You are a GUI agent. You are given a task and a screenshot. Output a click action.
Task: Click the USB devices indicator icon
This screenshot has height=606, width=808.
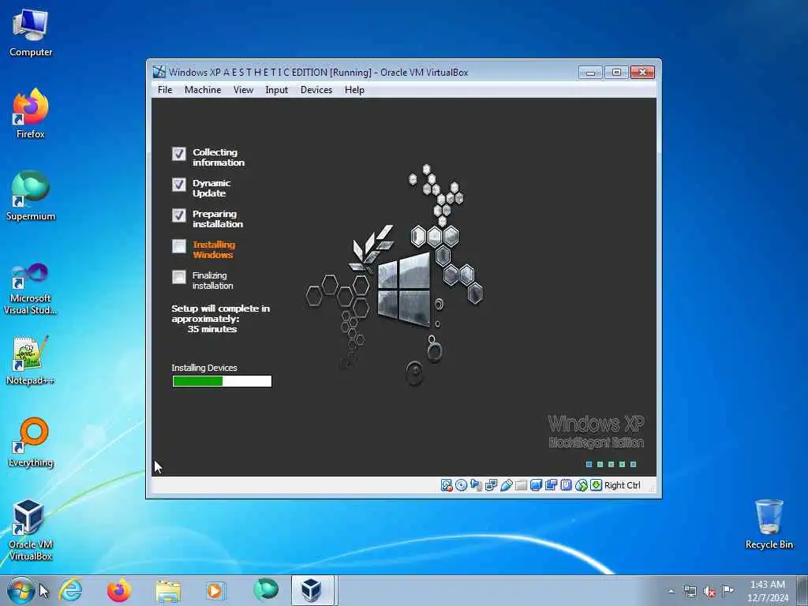[506, 485]
